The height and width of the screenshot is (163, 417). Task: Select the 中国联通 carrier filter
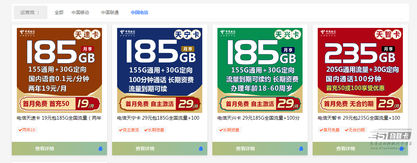pyautogui.click(x=110, y=12)
